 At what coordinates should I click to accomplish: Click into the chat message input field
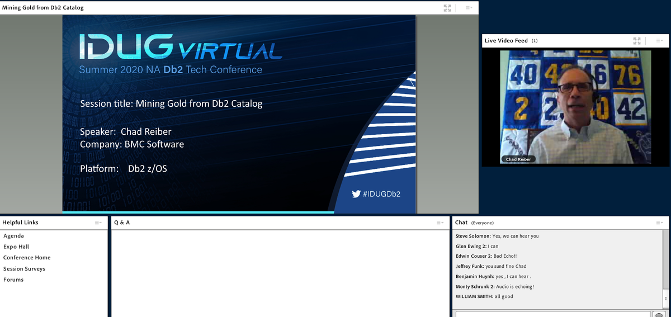(553, 314)
